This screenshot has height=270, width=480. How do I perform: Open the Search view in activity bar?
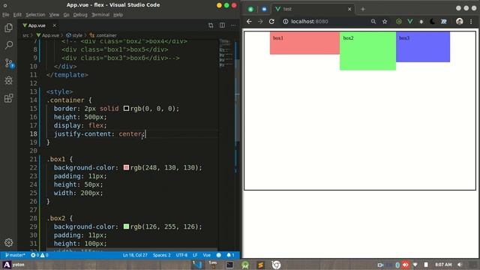[x=8, y=46]
